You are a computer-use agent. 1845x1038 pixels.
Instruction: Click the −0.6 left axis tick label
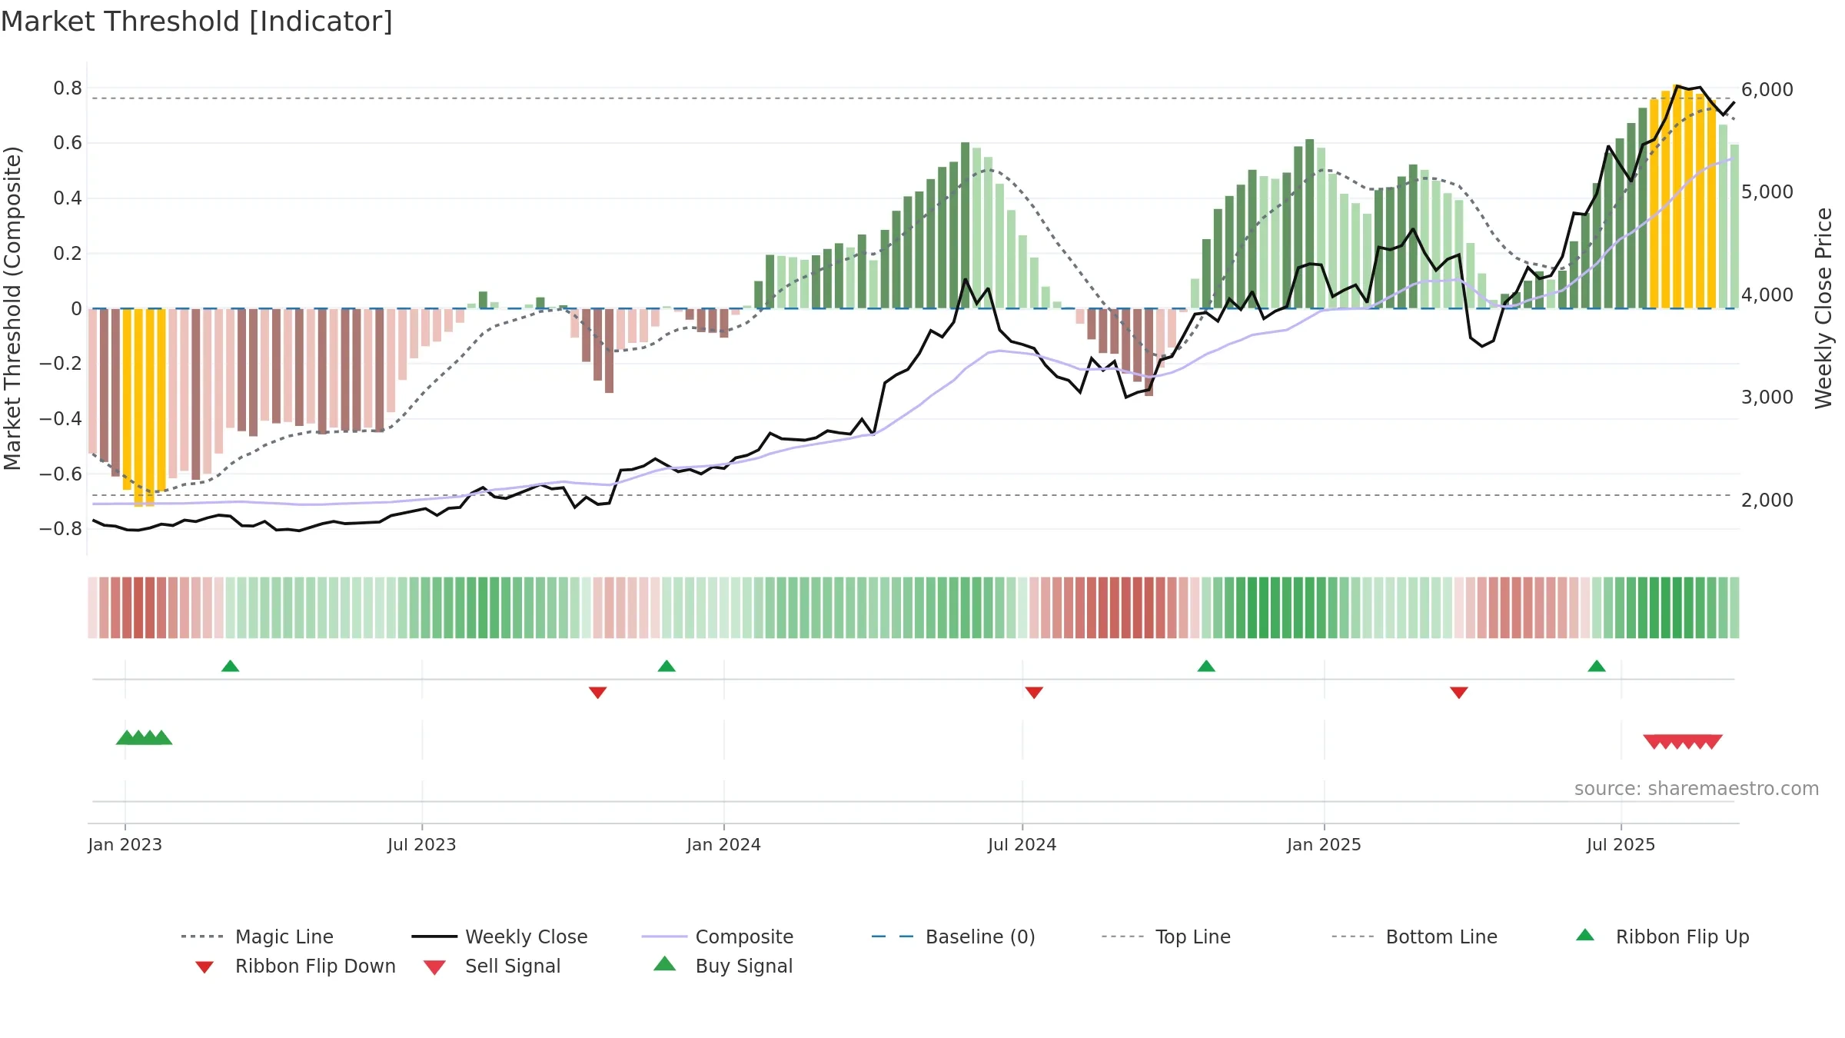click(x=61, y=474)
